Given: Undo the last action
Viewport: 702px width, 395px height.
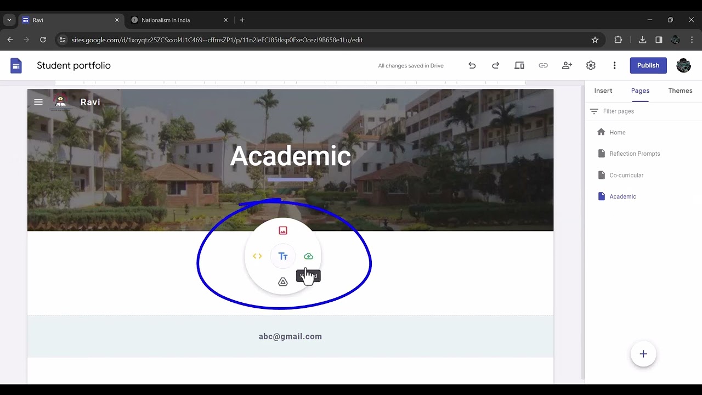Looking at the screenshot, I should tap(472, 65).
